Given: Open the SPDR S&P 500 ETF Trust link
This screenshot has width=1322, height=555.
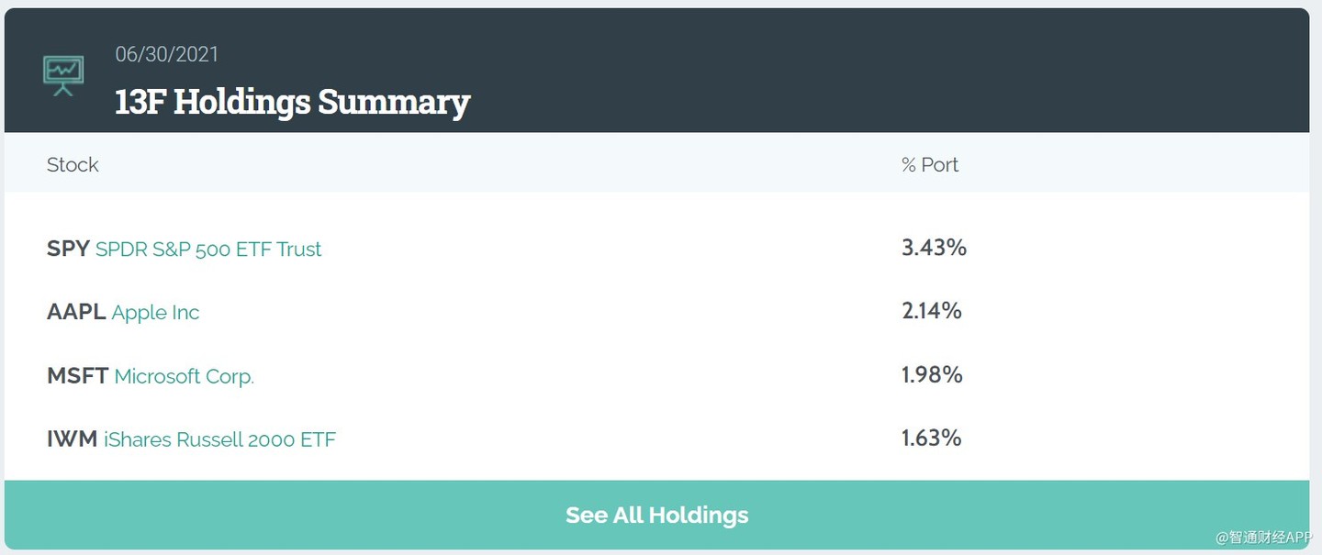Looking at the screenshot, I should tap(208, 250).
